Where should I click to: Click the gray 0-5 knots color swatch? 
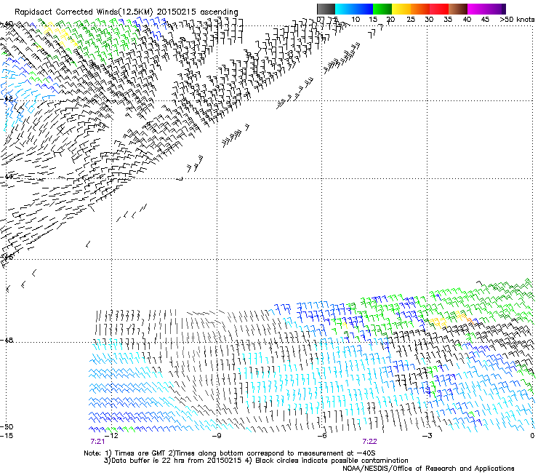(x=326, y=9)
